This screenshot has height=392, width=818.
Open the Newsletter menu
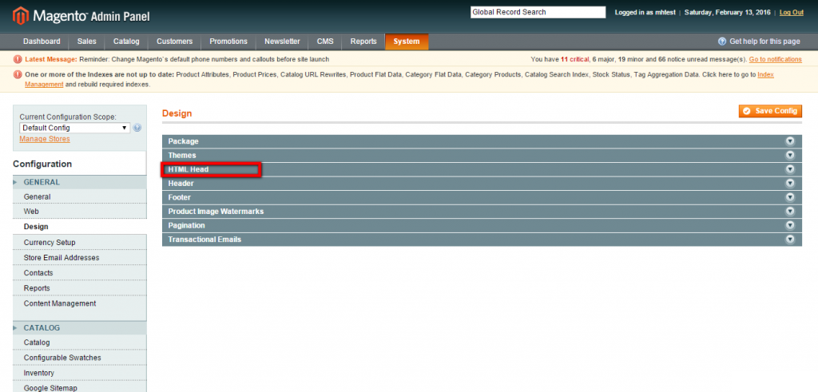click(x=282, y=42)
